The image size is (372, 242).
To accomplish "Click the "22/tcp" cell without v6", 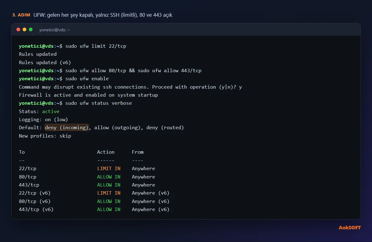I will [x=28, y=169].
